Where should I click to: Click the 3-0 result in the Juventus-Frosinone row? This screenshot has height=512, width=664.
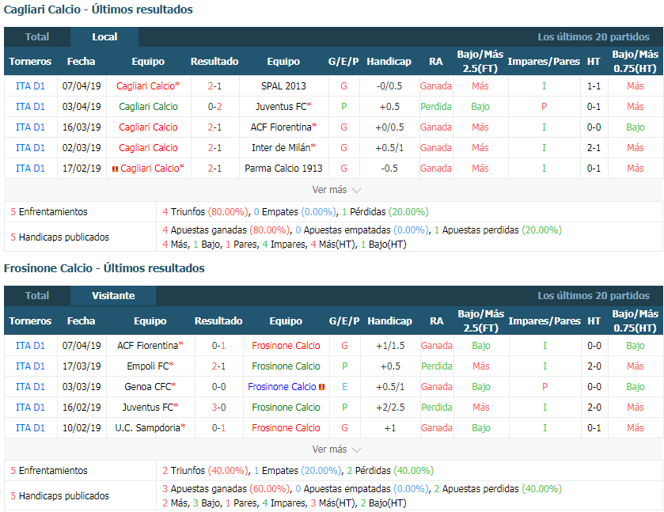pyautogui.click(x=218, y=408)
